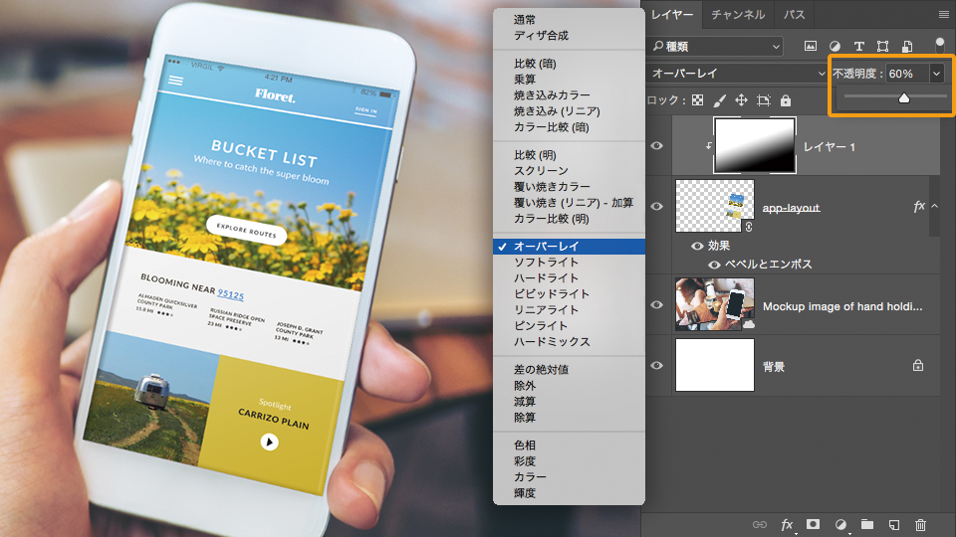The width and height of the screenshot is (956, 537).
Task: Open オーバーレイ blend mode dropdown
Action: [x=737, y=73]
